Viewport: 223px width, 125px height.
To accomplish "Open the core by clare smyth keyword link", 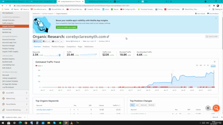I will [x=44, y=110].
